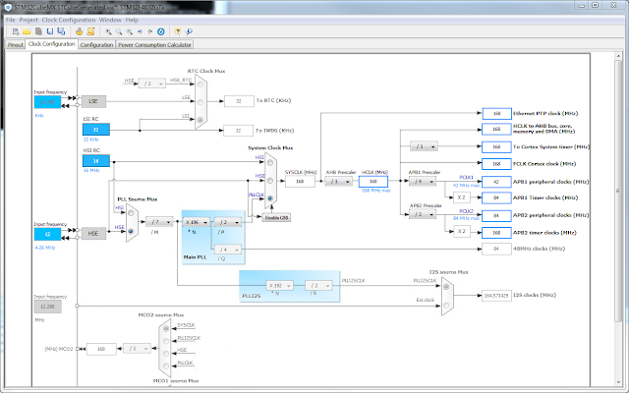Select Ext.clock in the I2S source Mux

[446, 306]
